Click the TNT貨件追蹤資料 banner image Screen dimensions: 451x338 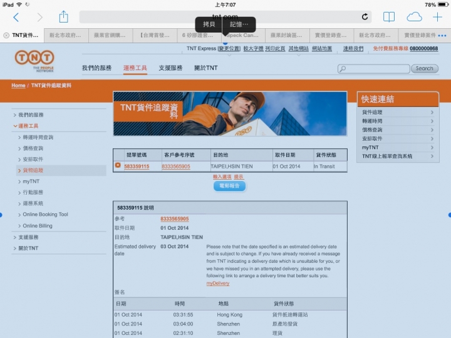click(x=230, y=114)
